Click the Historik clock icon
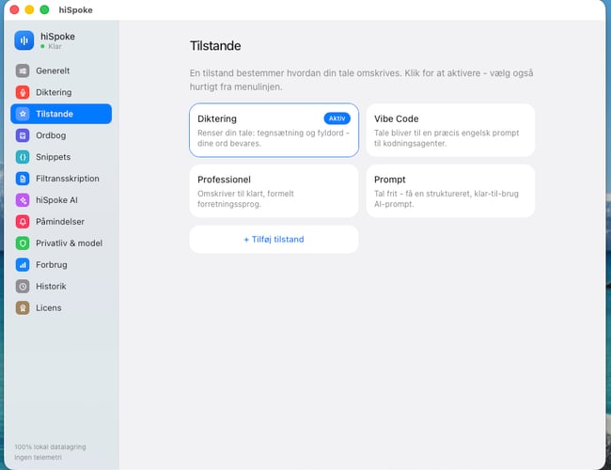Image resolution: width=611 pixels, height=470 pixels. pos(23,287)
